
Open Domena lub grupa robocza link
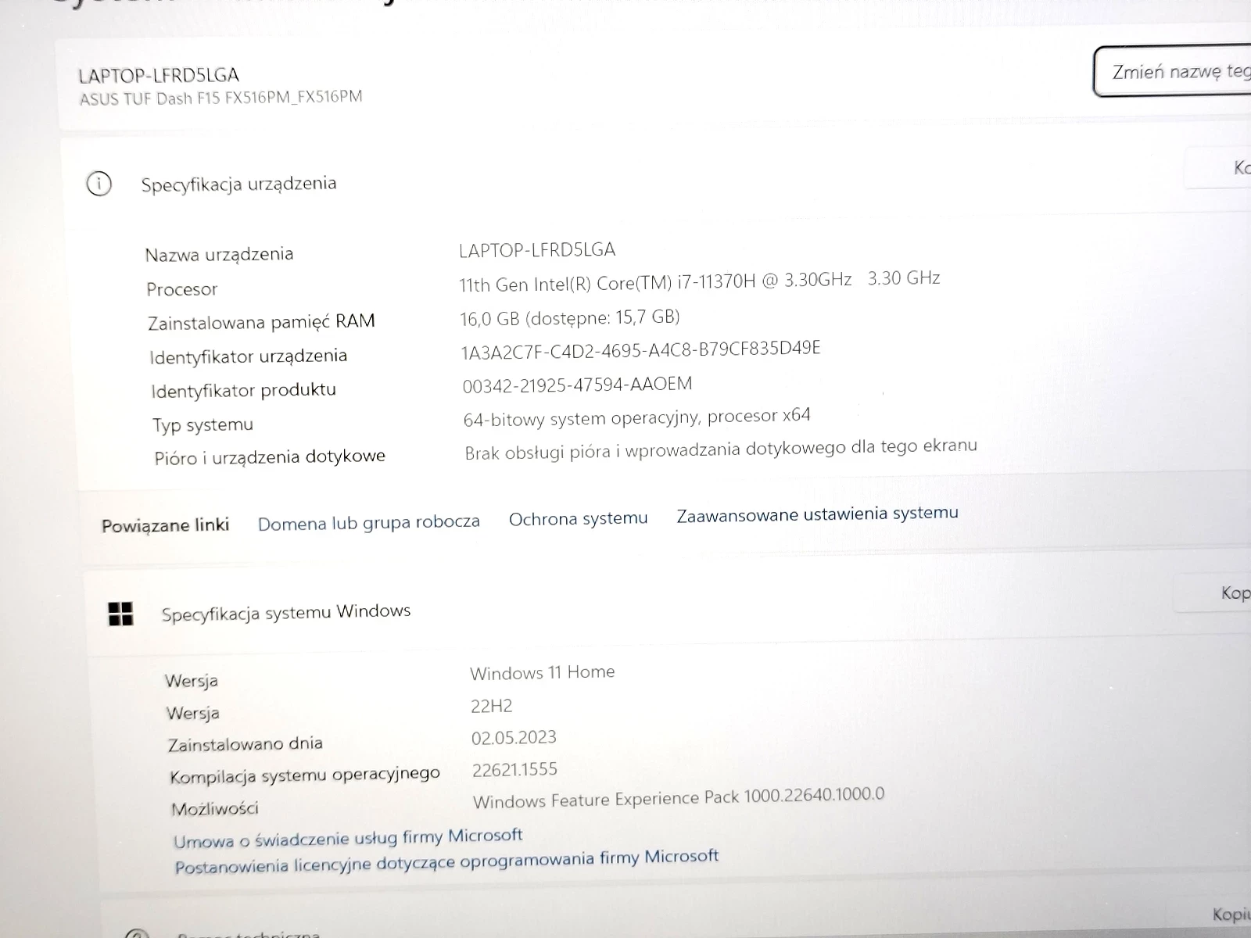click(x=368, y=523)
